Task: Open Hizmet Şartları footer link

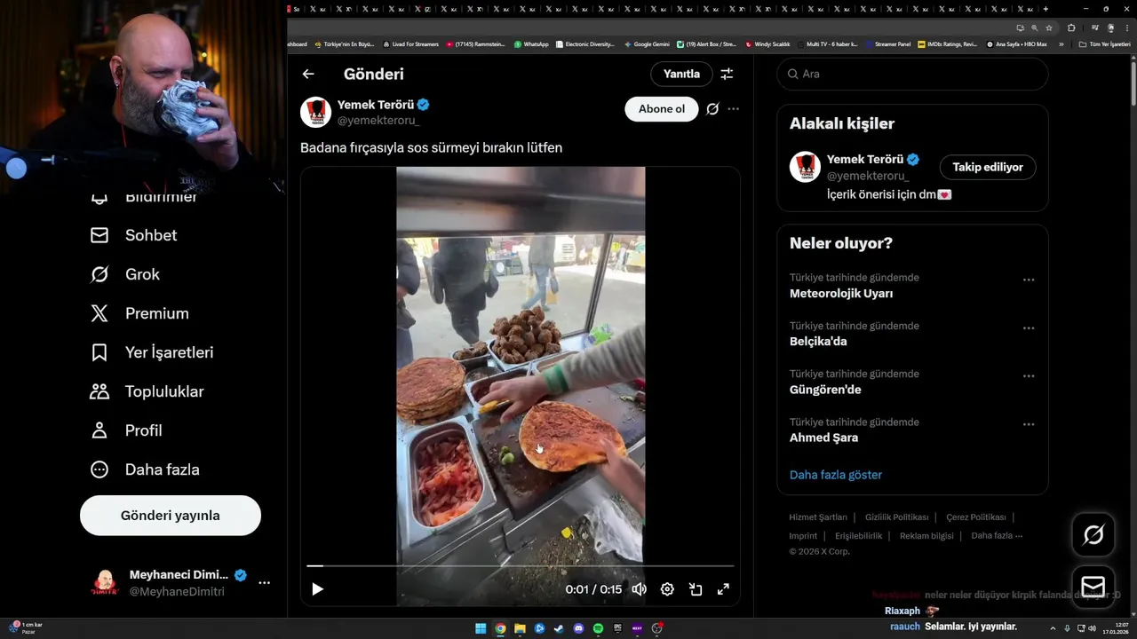Action: [x=818, y=517]
